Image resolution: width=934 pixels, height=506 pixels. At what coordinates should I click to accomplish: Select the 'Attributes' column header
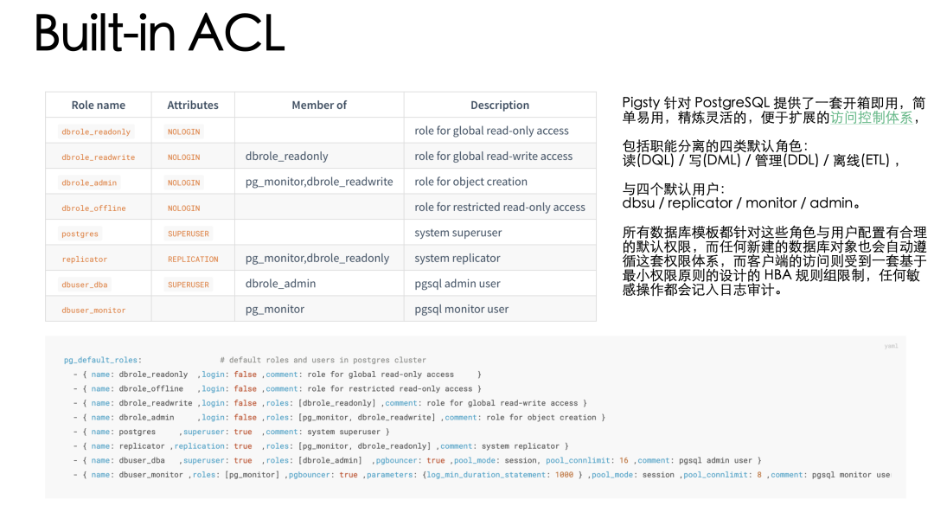pos(193,105)
